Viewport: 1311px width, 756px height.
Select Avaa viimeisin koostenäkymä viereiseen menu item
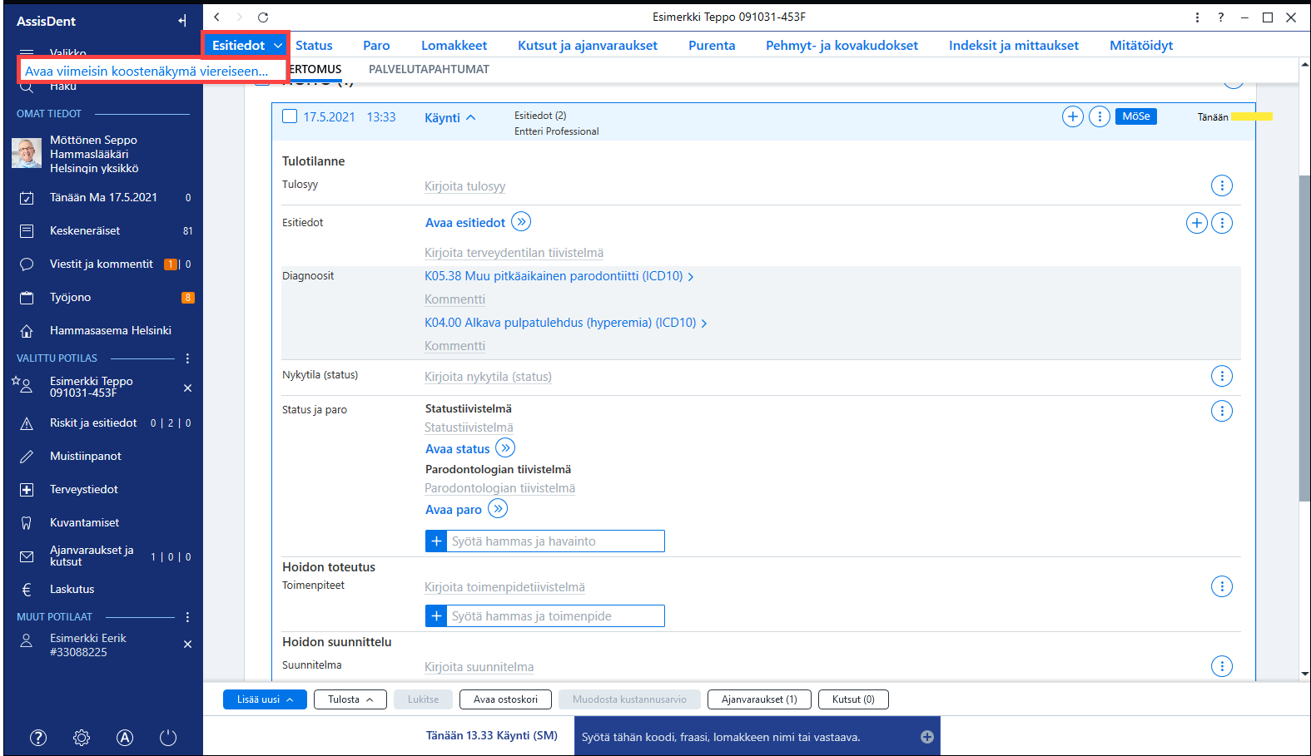click(146, 72)
